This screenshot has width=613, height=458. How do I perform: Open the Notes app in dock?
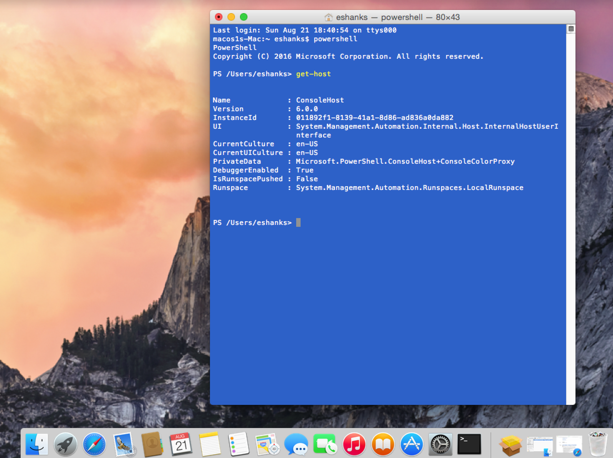point(210,444)
